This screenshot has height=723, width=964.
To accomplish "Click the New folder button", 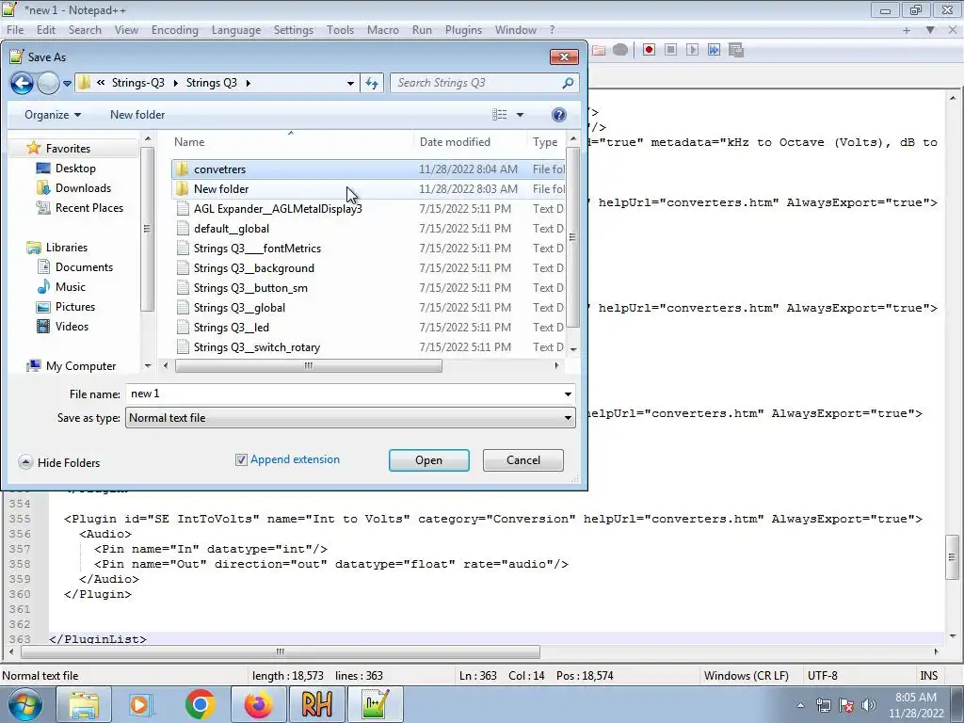I will point(137,115).
